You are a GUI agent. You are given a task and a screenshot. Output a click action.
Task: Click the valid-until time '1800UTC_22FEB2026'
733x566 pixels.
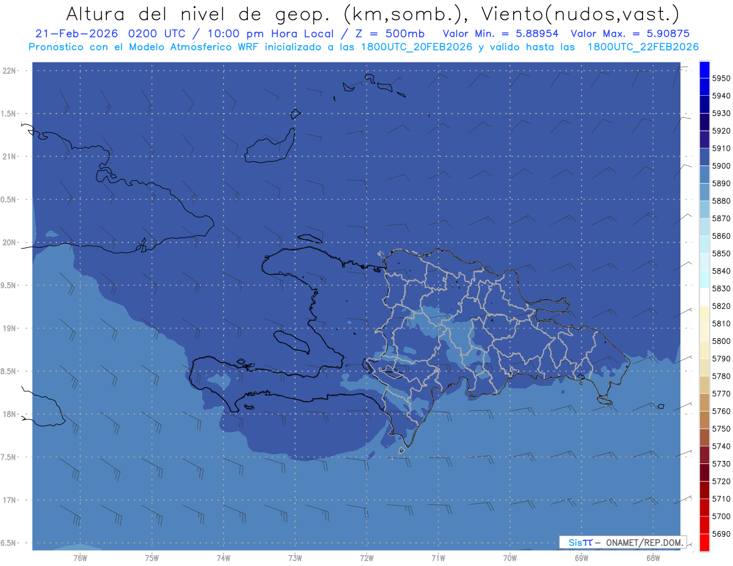pos(643,47)
